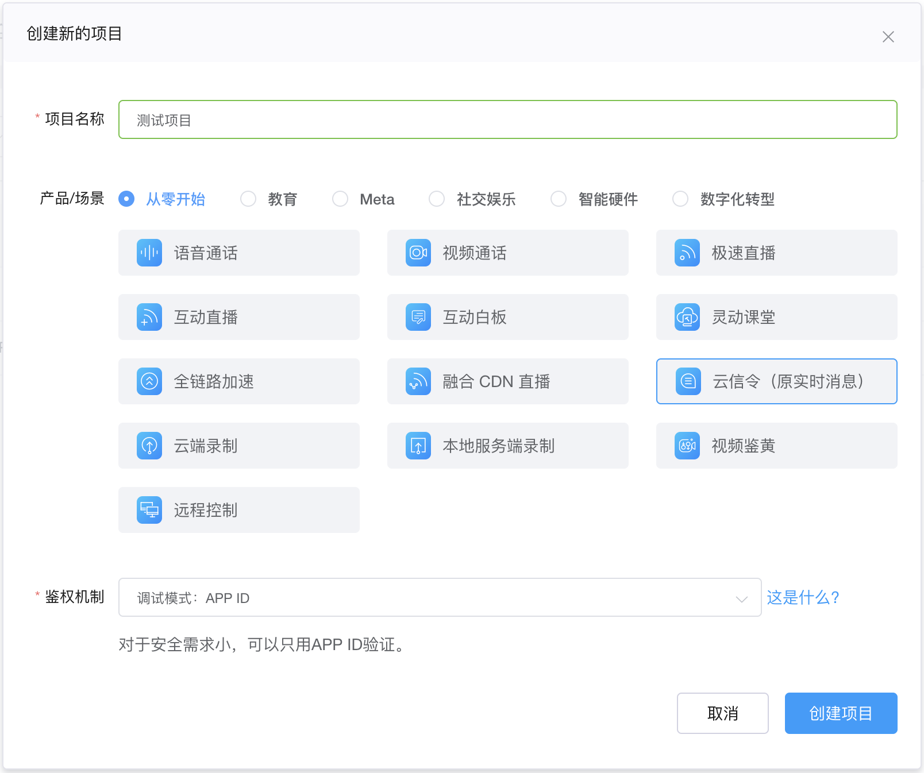Select the 教育 radio option

click(x=248, y=199)
